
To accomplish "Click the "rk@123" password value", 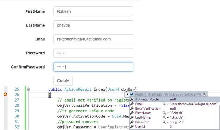I will 177,122.
